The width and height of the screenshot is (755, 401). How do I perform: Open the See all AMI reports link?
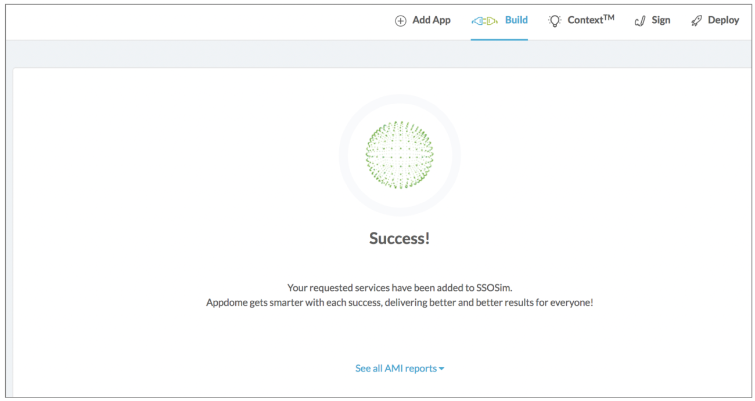click(x=396, y=368)
